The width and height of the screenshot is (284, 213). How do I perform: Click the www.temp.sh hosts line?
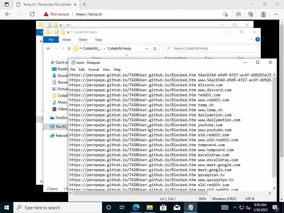tap(146, 110)
